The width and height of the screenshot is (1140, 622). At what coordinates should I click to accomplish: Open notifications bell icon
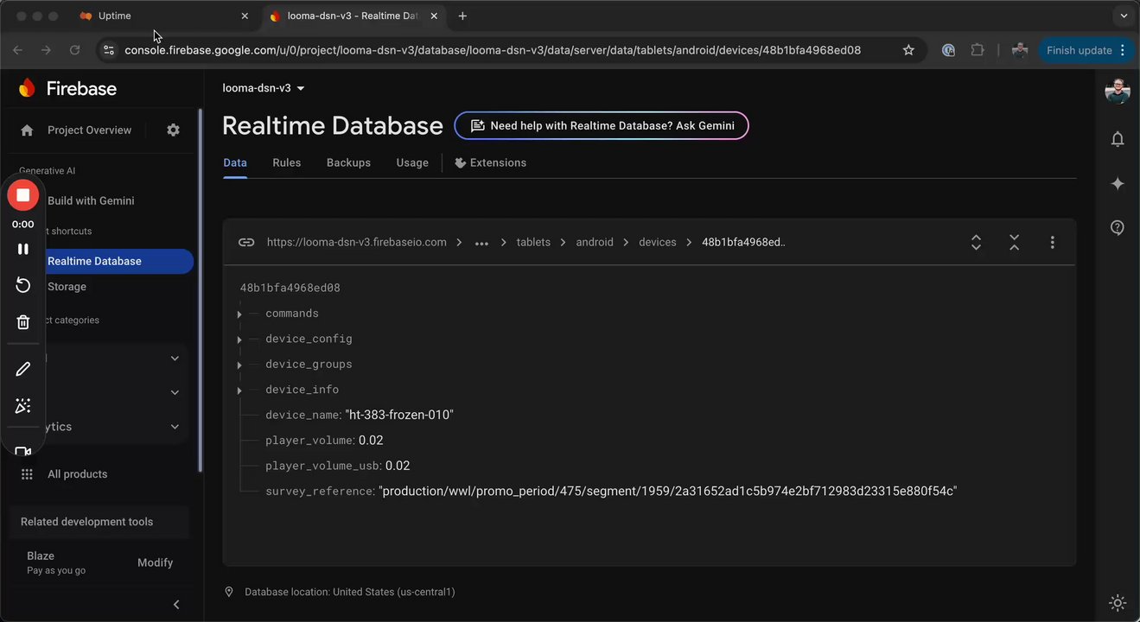[1118, 139]
